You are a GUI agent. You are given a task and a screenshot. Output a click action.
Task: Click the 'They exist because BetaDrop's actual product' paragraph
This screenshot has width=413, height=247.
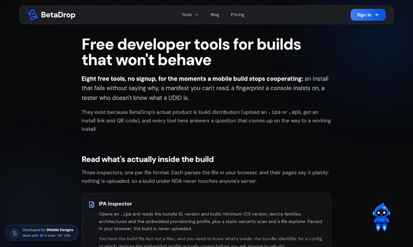tap(206, 121)
